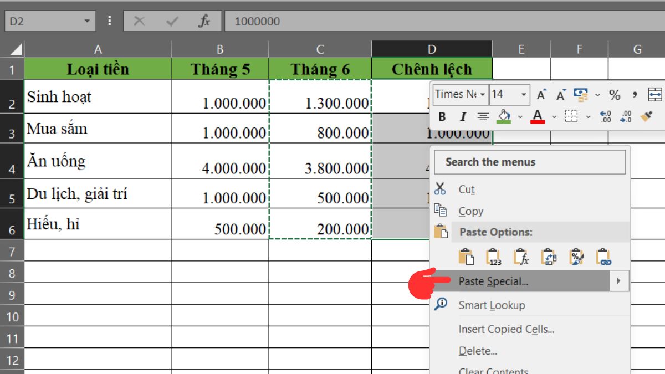The height and width of the screenshot is (374, 665).
Task: Copy the selected cells
Action: pyautogui.click(x=472, y=211)
